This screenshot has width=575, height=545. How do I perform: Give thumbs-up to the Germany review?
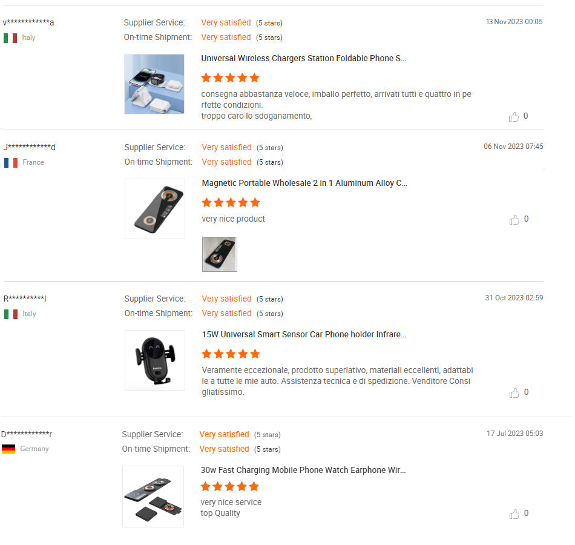click(514, 514)
